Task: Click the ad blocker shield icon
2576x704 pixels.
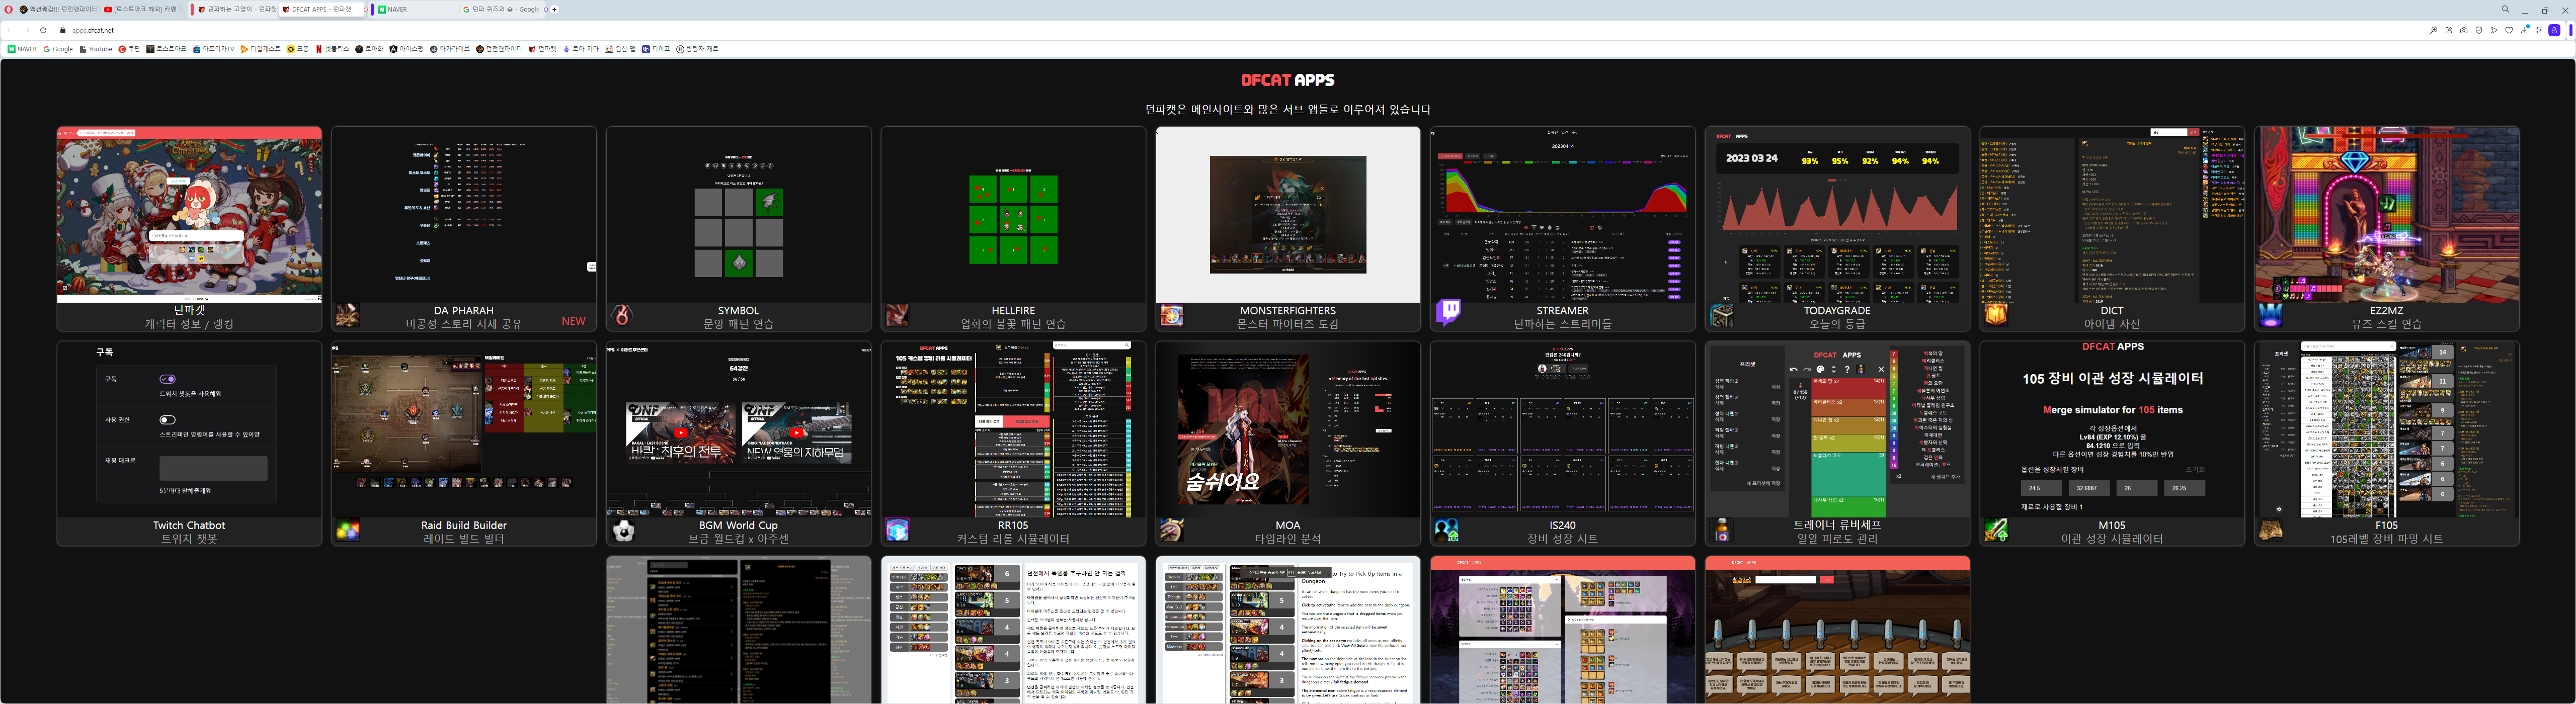Action: pos(2479,31)
